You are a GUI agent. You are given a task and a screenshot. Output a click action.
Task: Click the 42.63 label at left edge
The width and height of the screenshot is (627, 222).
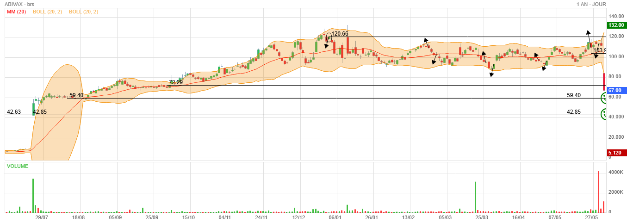pyautogui.click(x=13, y=112)
